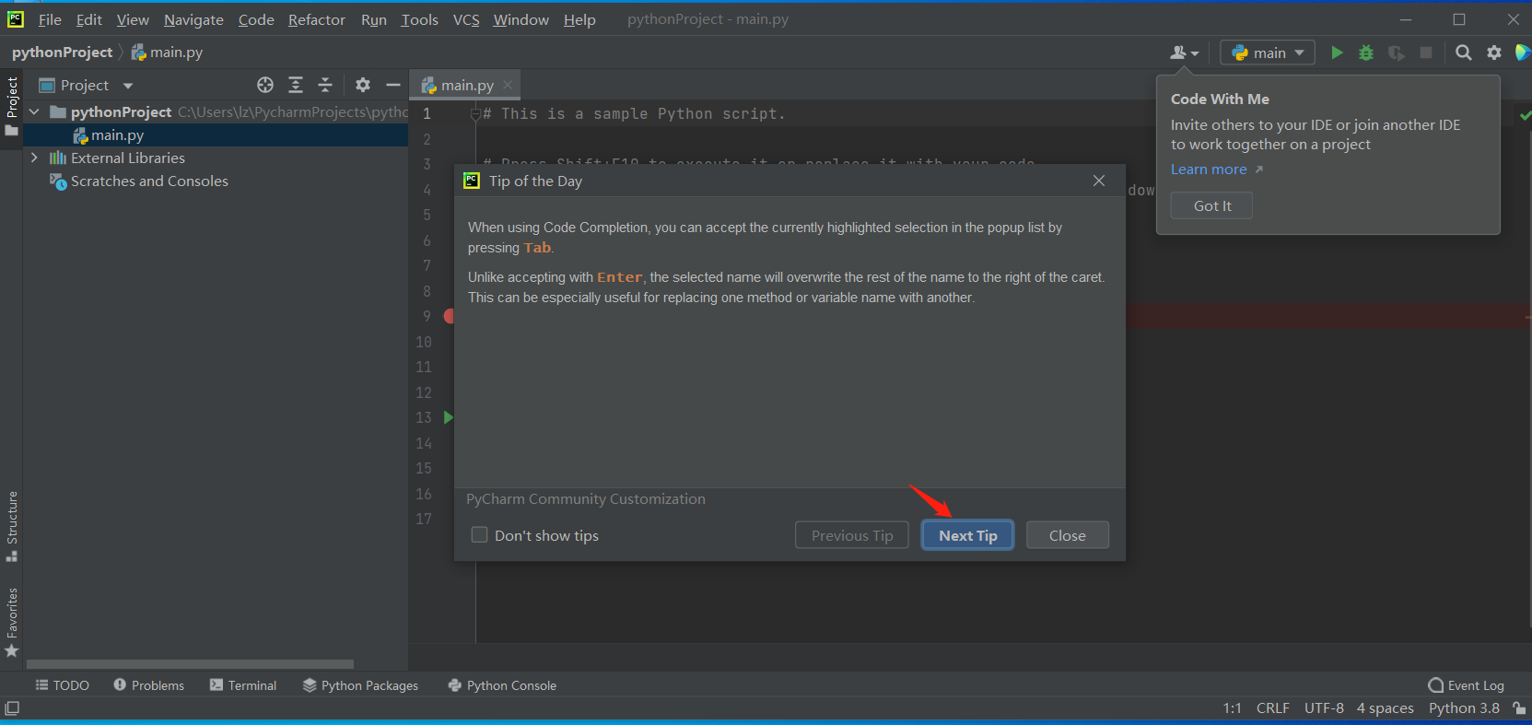The width and height of the screenshot is (1532, 725).
Task: Open the Python Console tool window
Action: 502,685
